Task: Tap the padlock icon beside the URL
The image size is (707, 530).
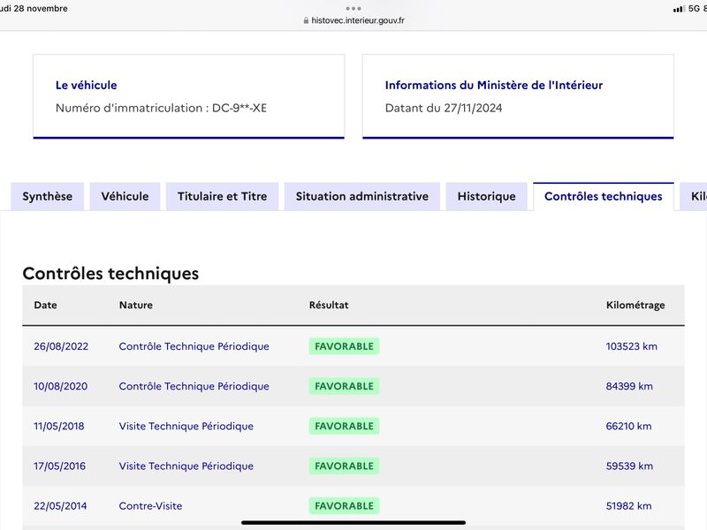Action: (x=306, y=20)
